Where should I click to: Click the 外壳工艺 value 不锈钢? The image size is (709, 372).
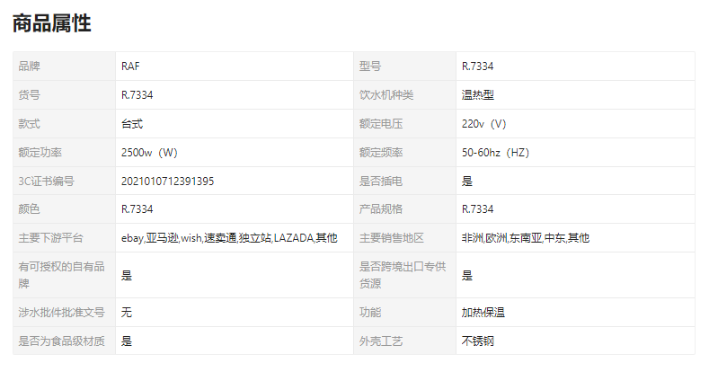(x=479, y=341)
